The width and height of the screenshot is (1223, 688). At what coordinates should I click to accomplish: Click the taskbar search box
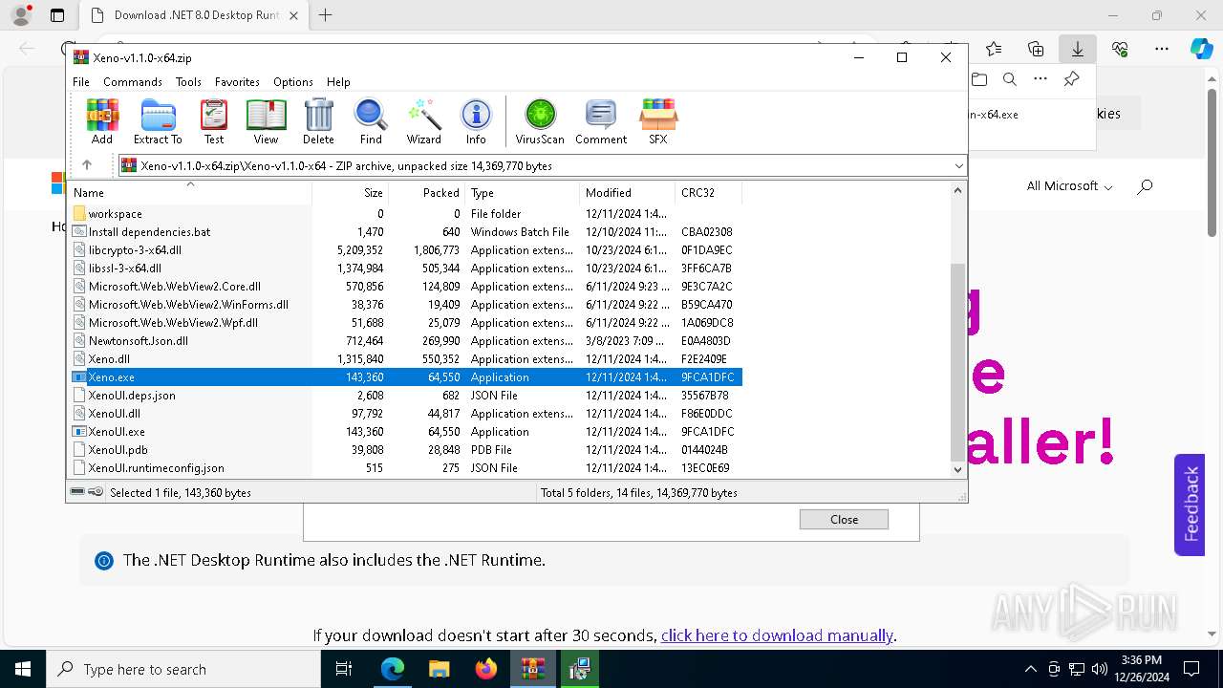click(183, 669)
